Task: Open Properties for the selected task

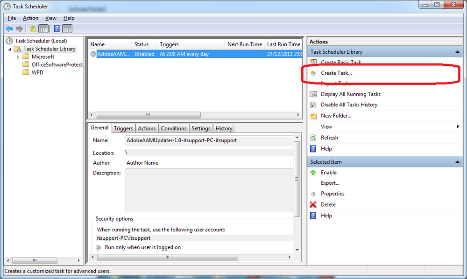Action: pyautogui.click(x=334, y=193)
